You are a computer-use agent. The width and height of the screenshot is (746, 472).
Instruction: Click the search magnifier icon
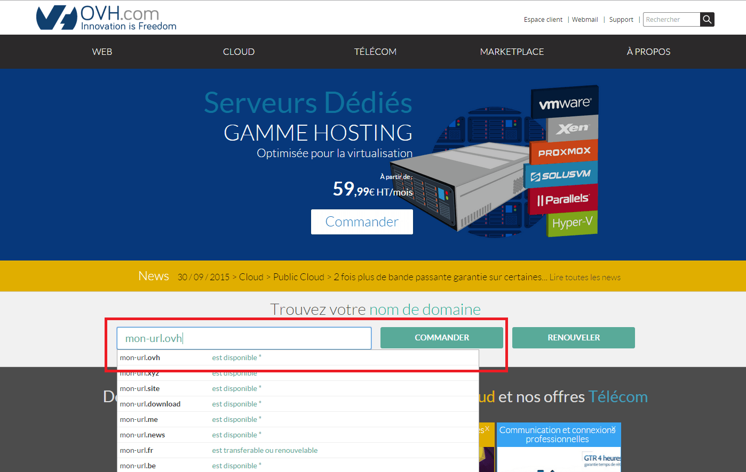pyautogui.click(x=707, y=20)
